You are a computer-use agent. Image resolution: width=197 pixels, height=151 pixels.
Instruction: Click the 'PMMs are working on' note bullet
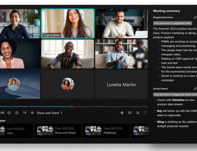(179, 44)
